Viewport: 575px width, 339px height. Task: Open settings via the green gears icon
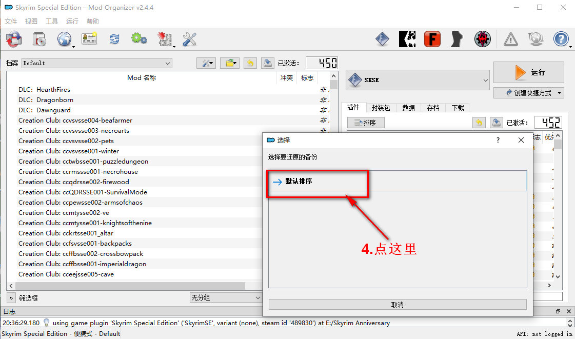click(139, 39)
